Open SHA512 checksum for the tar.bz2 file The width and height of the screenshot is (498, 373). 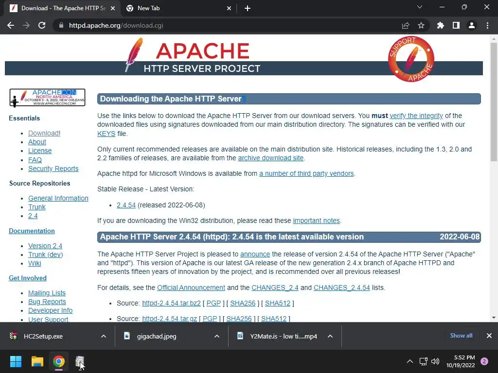click(x=278, y=303)
